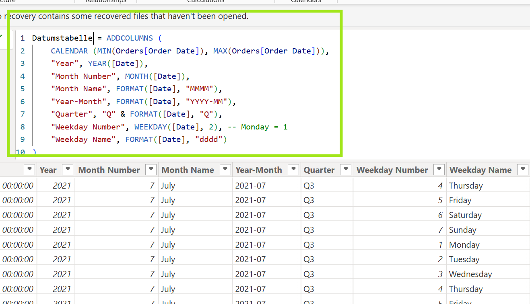Open the dropdown arrow left of Year header
The width and height of the screenshot is (530, 304).
coord(29,170)
